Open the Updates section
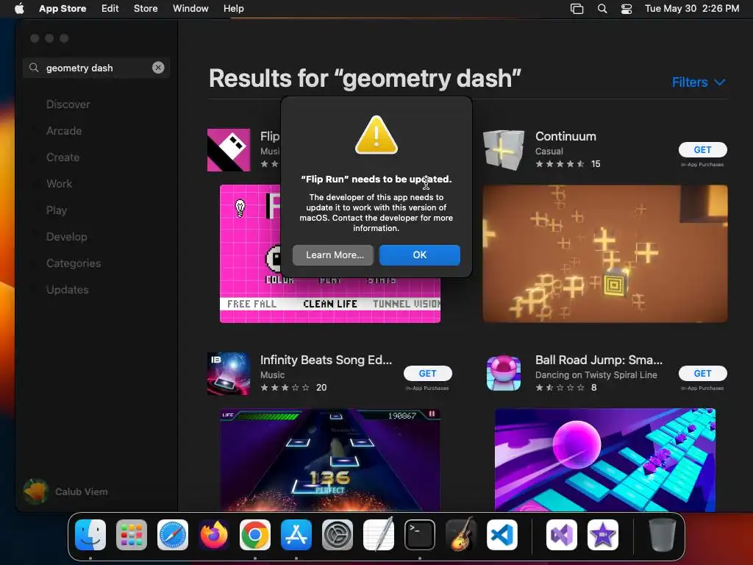The height and width of the screenshot is (565, 753). tap(67, 290)
